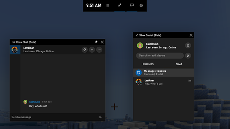The height and width of the screenshot is (129, 230).
Task: Open notifications bell in Xbox Social
Action: [x=188, y=46]
